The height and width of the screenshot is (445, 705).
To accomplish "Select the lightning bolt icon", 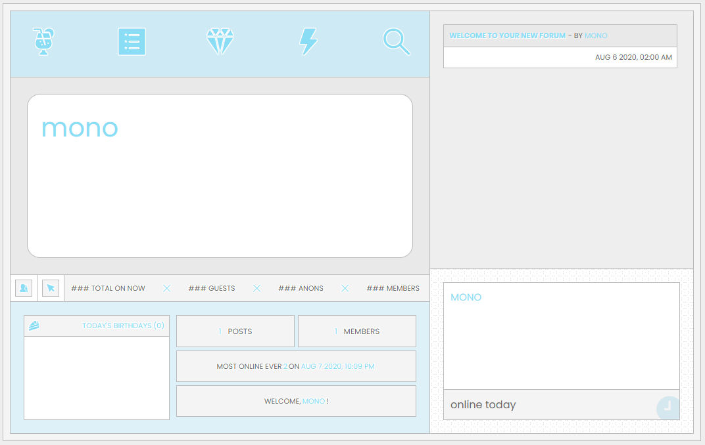I will click(x=308, y=42).
